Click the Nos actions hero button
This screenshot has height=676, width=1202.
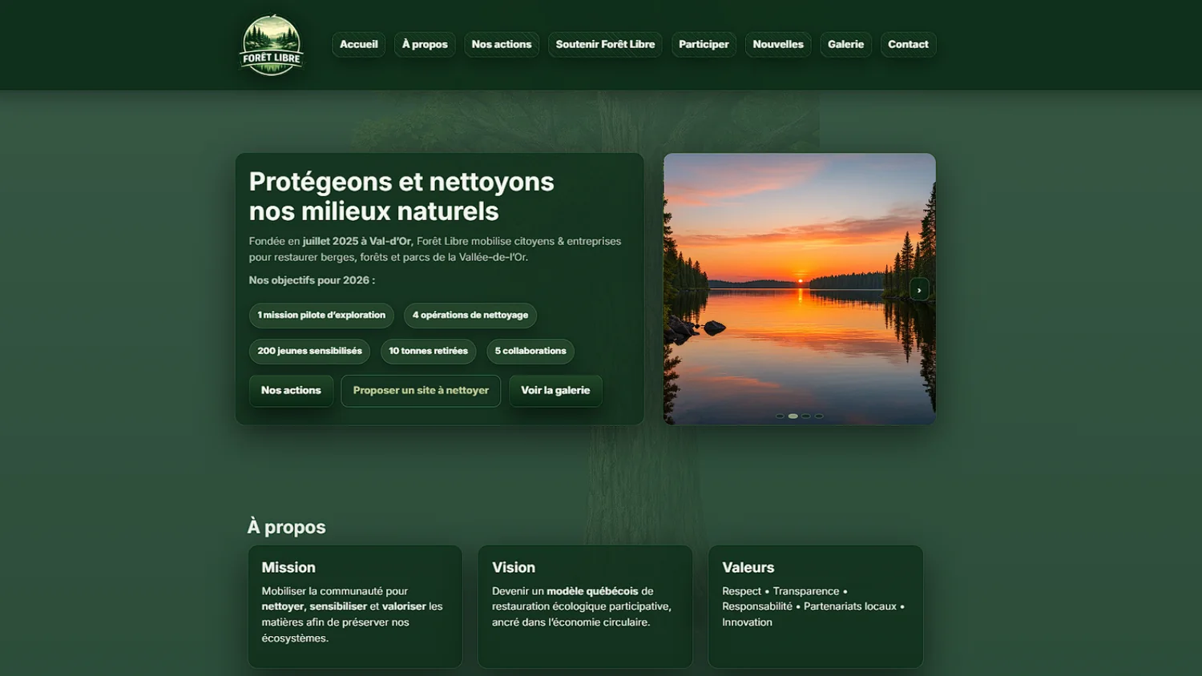tap(291, 391)
